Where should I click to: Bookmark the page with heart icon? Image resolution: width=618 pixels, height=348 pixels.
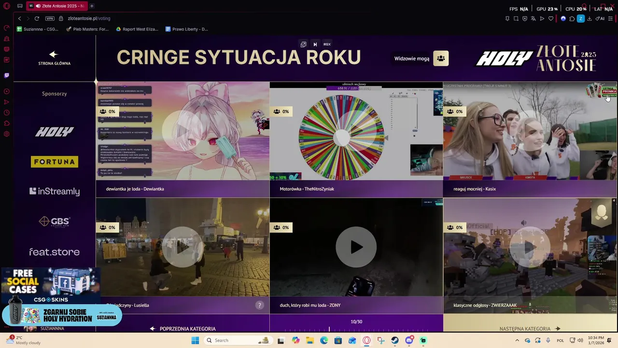[550, 18]
